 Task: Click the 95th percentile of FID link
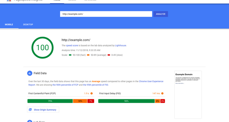96,85
